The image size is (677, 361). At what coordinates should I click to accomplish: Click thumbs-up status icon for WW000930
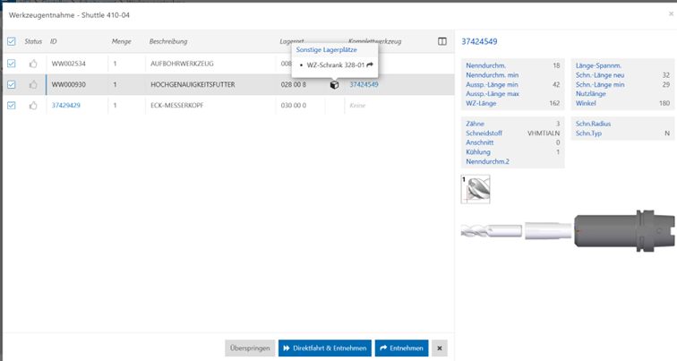(34, 84)
